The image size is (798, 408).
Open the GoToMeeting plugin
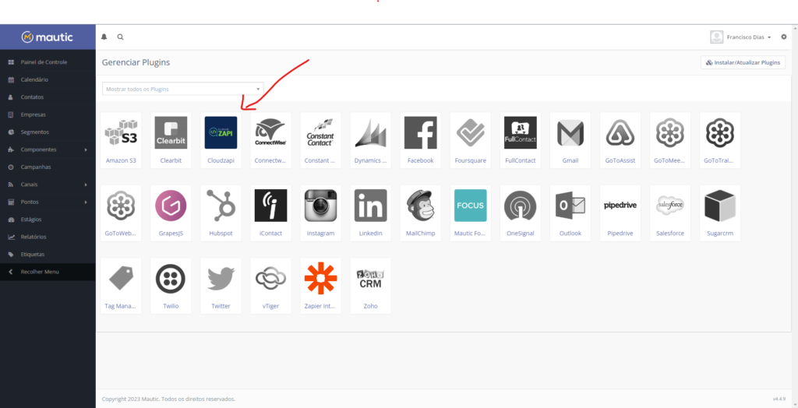(669, 140)
